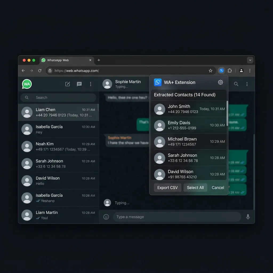Click the Type a message field
The image size is (273, 273).
tap(177, 217)
